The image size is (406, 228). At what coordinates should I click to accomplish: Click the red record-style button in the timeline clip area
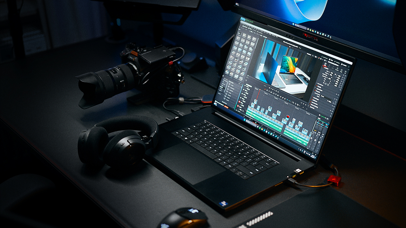287,117
